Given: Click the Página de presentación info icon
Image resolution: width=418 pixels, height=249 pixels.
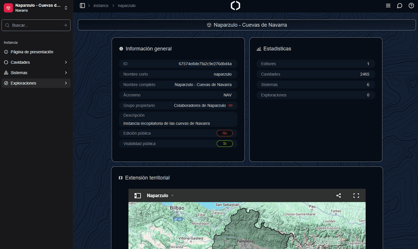Looking at the screenshot, I should click(6, 52).
